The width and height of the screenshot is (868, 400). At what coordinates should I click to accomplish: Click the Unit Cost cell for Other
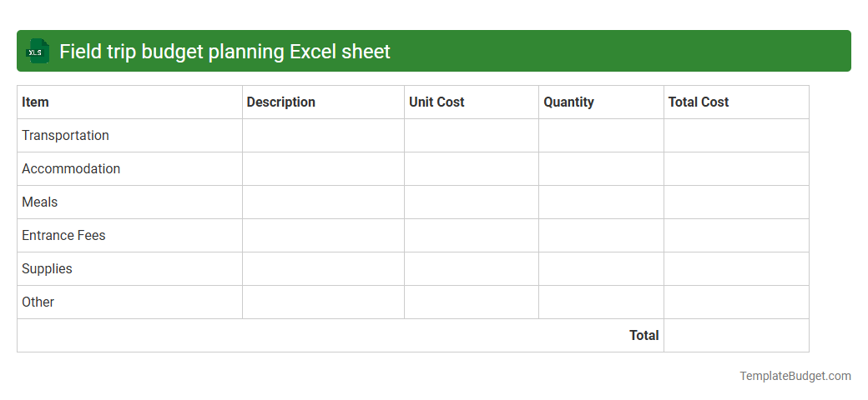pyautogui.click(x=472, y=302)
